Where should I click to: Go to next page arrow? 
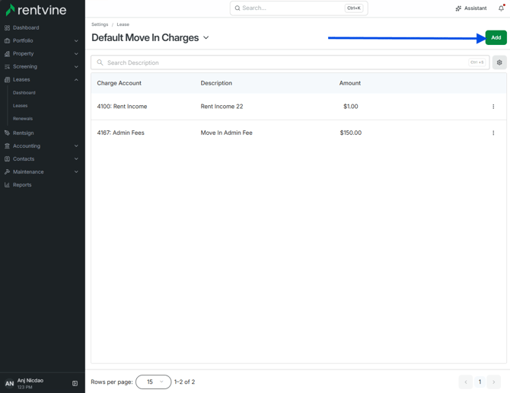coord(494,382)
